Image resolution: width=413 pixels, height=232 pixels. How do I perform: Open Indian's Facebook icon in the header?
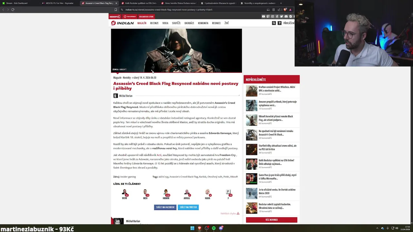click(x=277, y=16)
